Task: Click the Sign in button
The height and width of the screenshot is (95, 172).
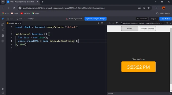Action: click(x=154, y=19)
